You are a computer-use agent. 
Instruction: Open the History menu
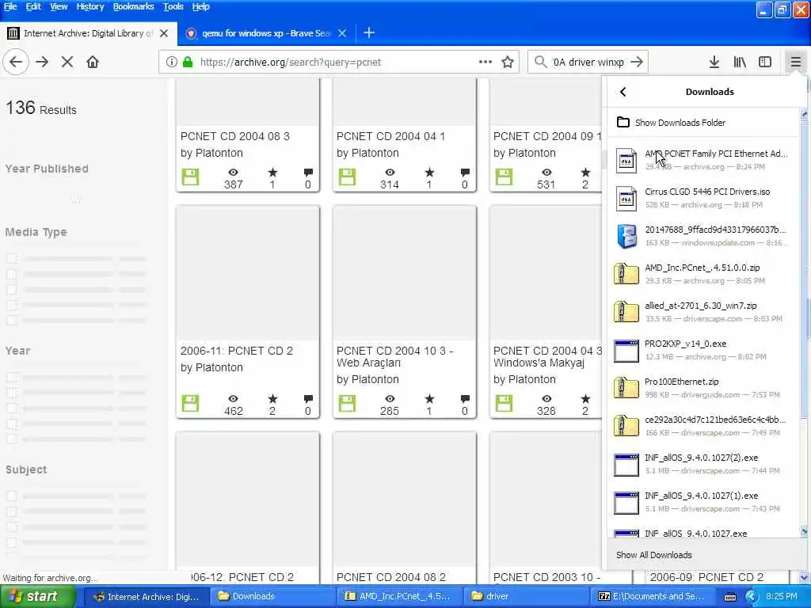pos(90,6)
